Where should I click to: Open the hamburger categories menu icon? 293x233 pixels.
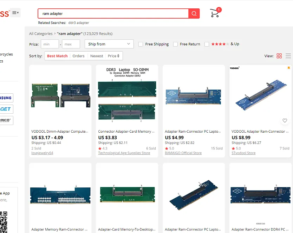click(x=15, y=13)
